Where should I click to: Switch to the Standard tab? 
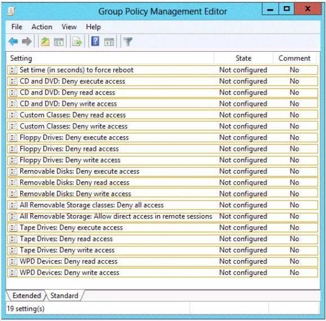64,296
